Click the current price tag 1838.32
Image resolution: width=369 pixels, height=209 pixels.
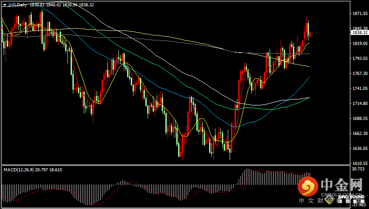(359, 33)
